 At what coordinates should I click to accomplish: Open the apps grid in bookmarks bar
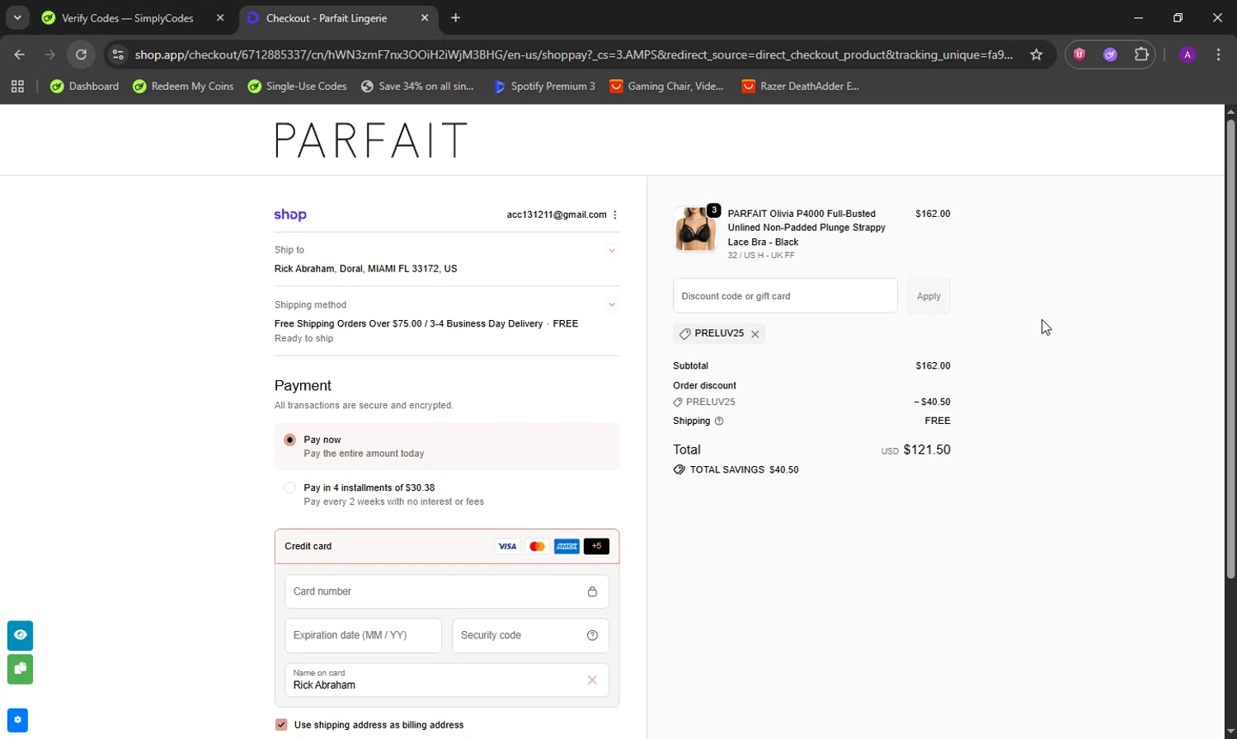click(17, 86)
